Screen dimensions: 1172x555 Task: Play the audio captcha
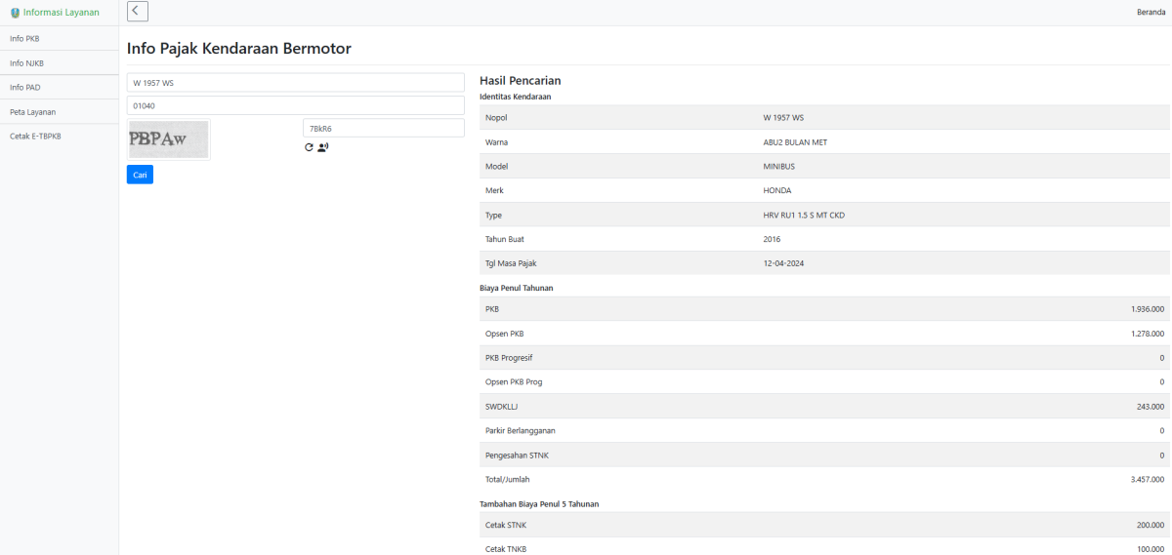323,147
